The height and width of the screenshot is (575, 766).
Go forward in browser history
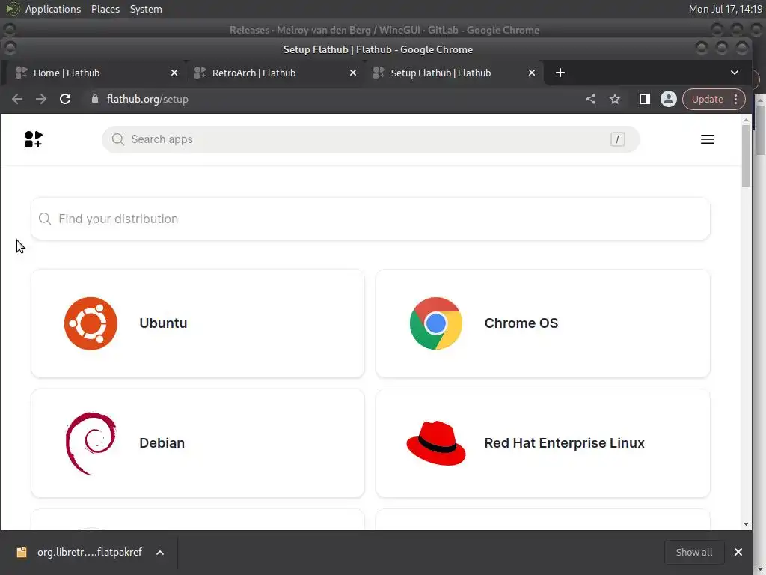41,100
